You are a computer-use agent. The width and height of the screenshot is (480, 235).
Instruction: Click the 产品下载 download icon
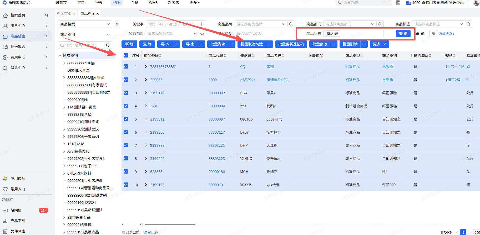[x=5, y=221]
